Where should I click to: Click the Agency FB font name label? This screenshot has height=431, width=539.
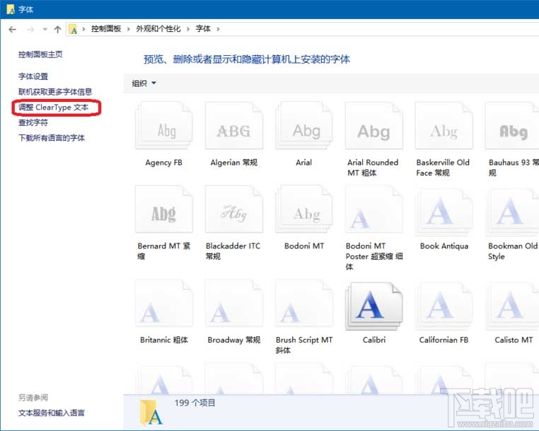(164, 162)
